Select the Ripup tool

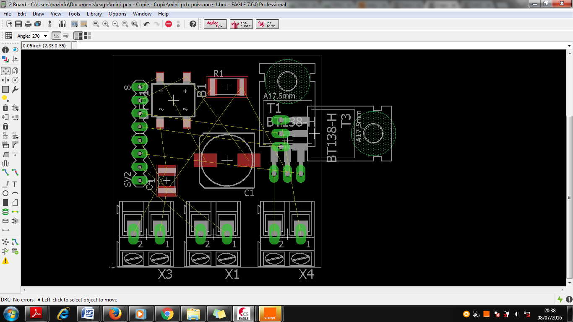click(15, 172)
